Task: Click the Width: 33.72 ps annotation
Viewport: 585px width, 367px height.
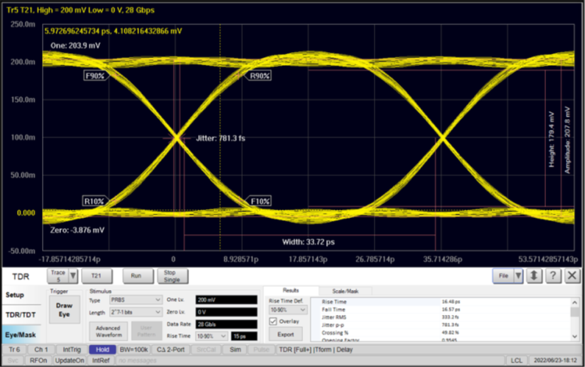Action: [308, 242]
